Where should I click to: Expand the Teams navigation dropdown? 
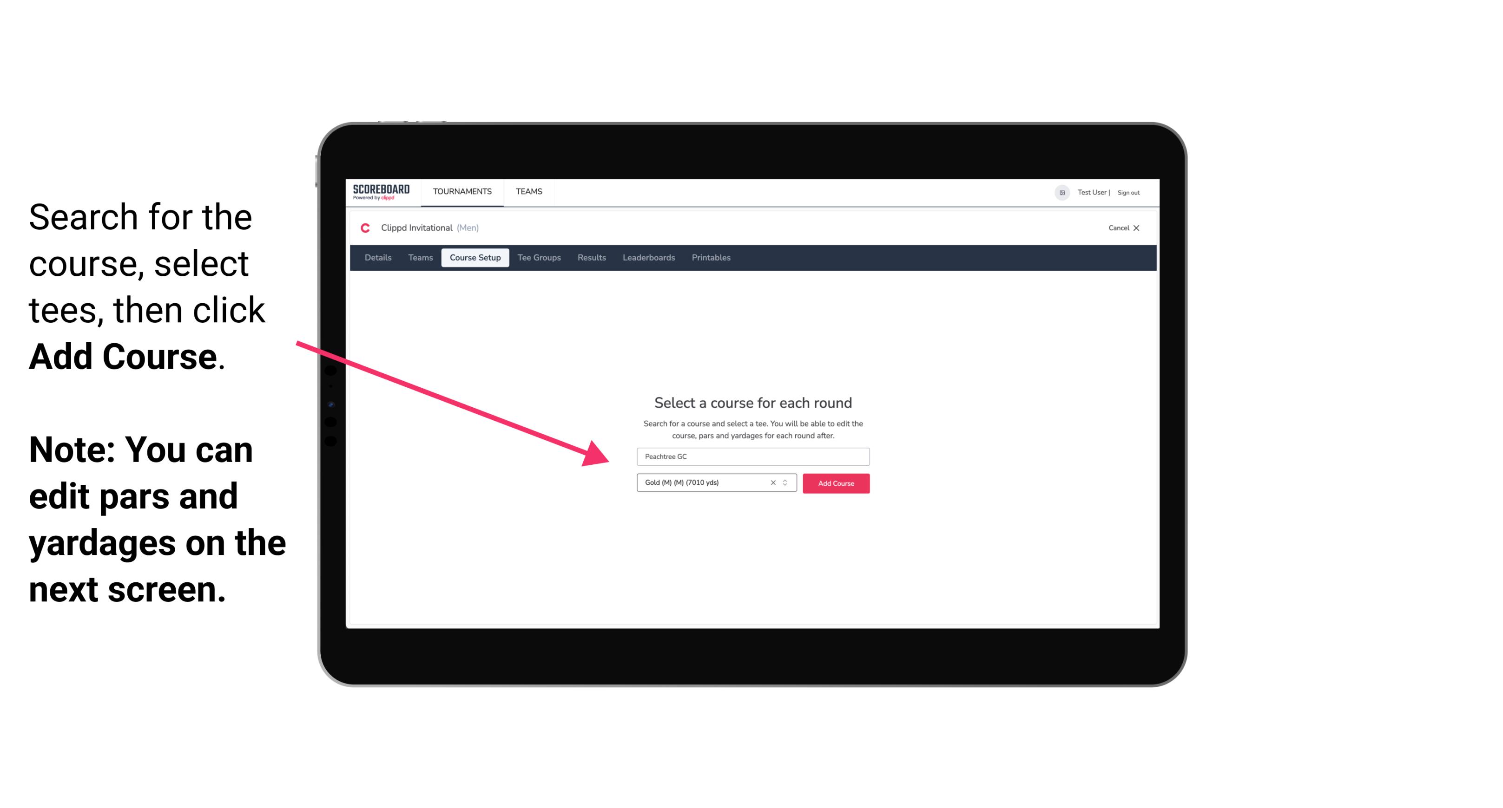(x=527, y=191)
